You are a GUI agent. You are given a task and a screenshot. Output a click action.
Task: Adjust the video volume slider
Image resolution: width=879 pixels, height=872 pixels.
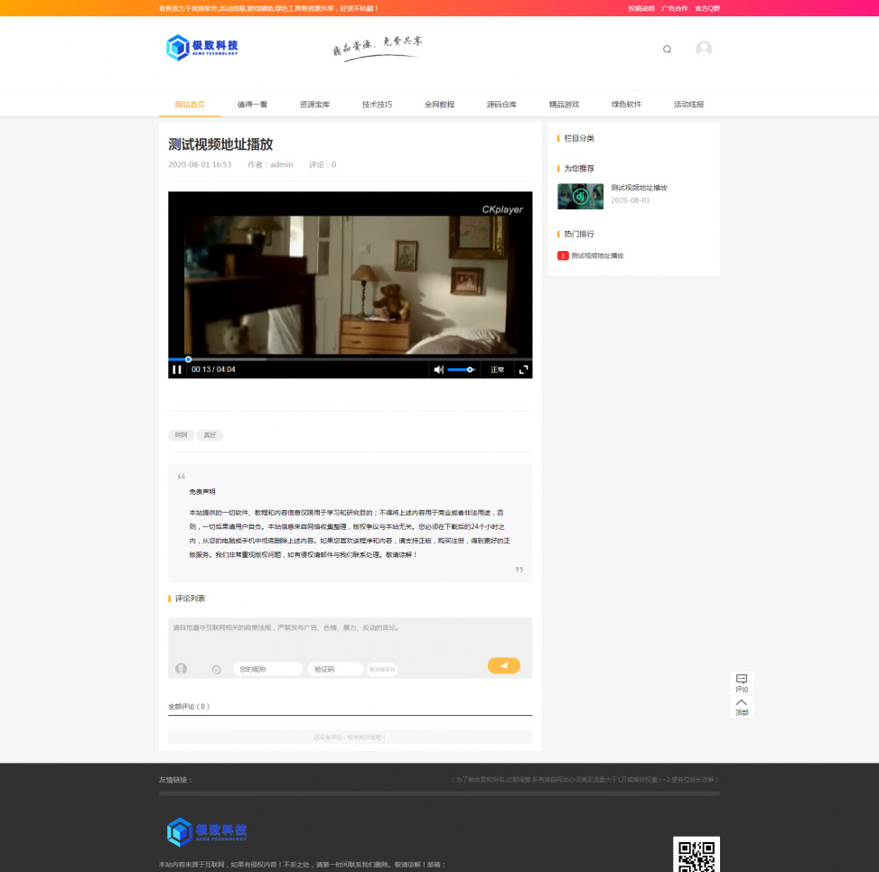click(462, 369)
